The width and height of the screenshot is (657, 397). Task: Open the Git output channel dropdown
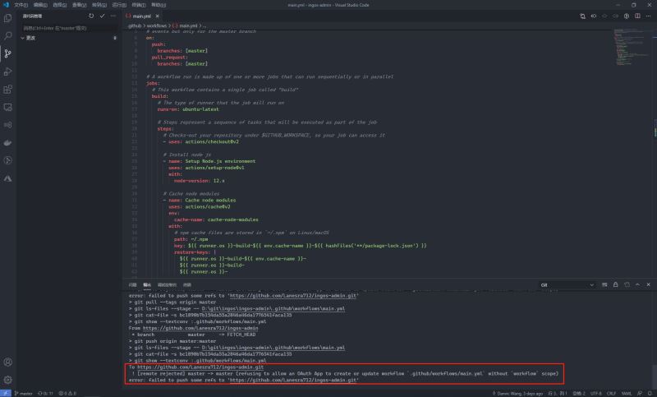tap(567, 284)
